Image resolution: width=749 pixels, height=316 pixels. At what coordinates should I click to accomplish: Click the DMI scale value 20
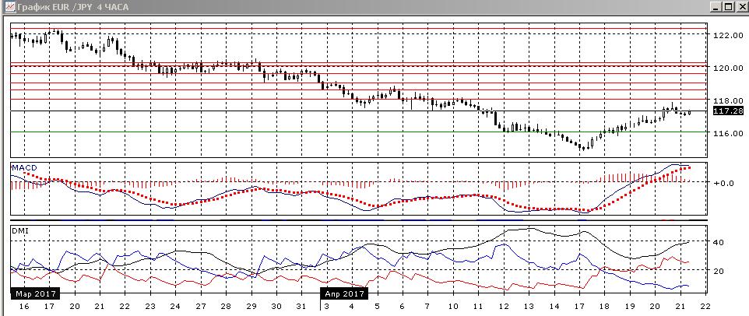pyautogui.click(x=719, y=271)
